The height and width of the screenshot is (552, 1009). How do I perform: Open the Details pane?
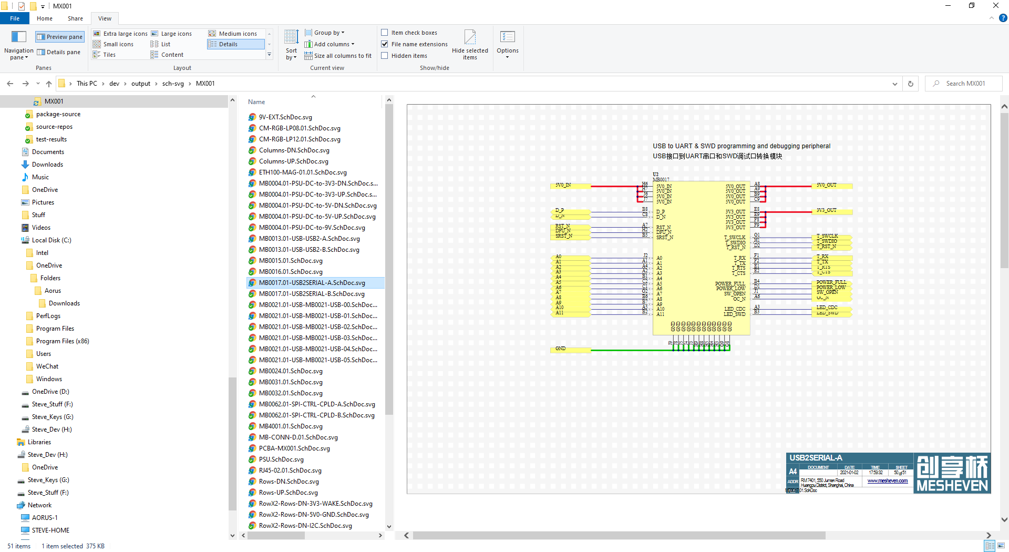tap(58, 52)
